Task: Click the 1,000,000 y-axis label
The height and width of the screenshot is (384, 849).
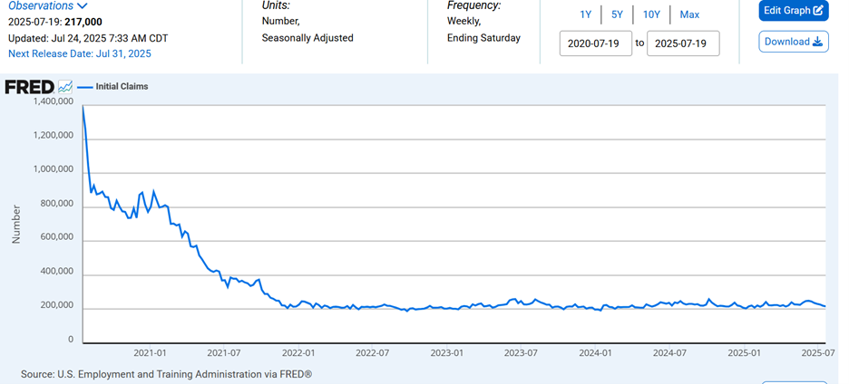Action: click(x=54, y=170)
